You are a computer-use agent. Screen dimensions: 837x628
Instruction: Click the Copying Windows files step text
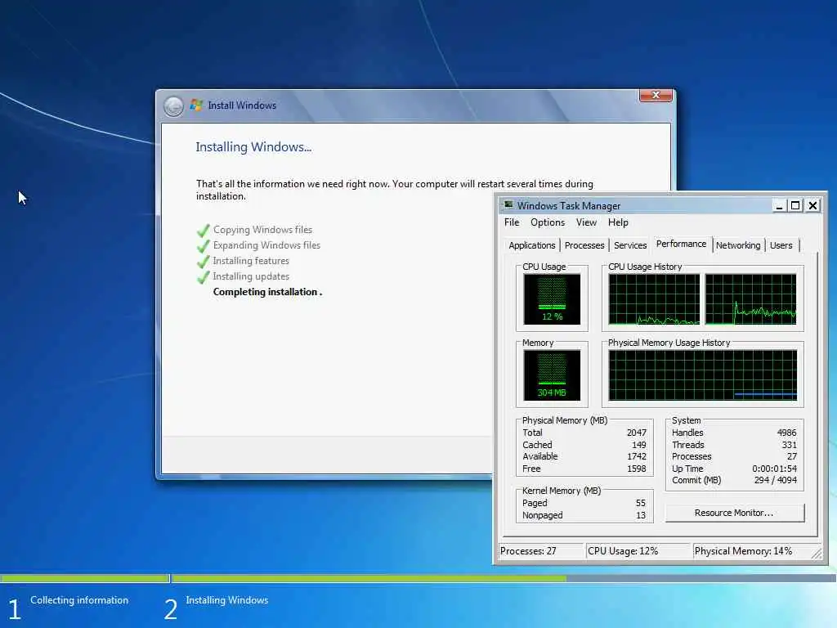coord(262,230)
